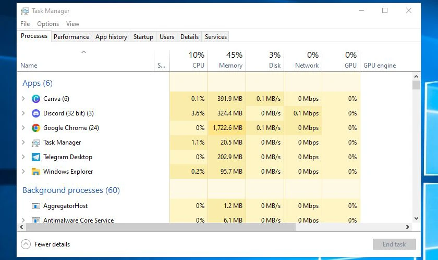This screenshot has height=260, width=438.
Task: Sort by the GPU column header
Action: coord(341,60)
